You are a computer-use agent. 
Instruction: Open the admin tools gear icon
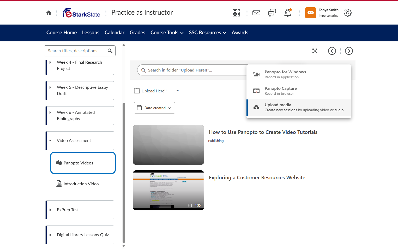tap(348, 13)
